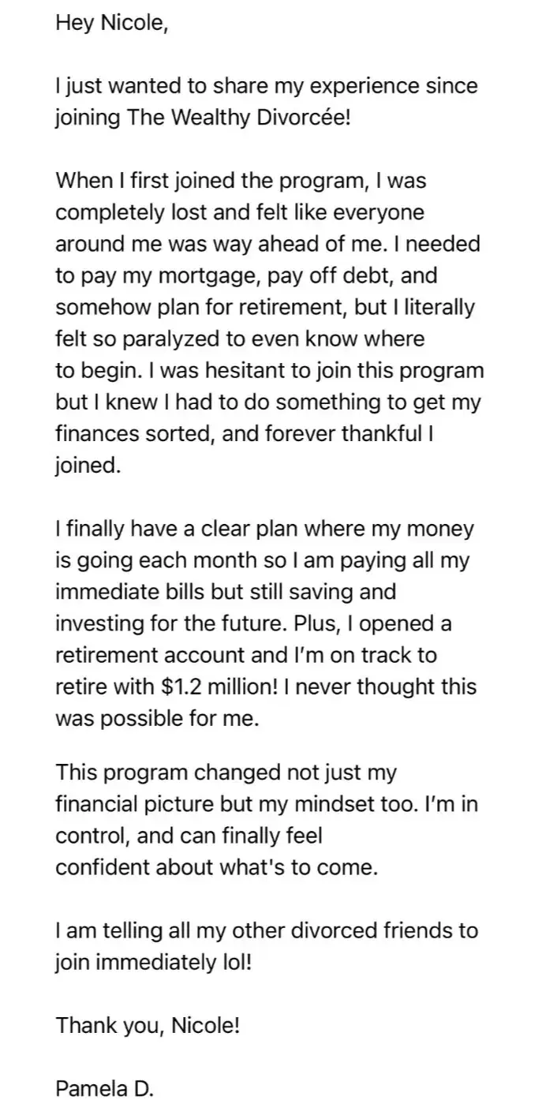Click the line starting 'I just wanted to share'
This screenshot has height=1100, width=542.
pyautogui.click(x=267, y=86)
